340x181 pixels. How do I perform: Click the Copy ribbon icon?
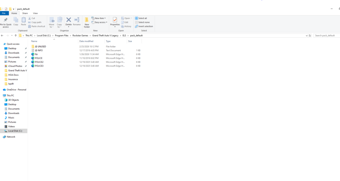click(x=16, y=20)
